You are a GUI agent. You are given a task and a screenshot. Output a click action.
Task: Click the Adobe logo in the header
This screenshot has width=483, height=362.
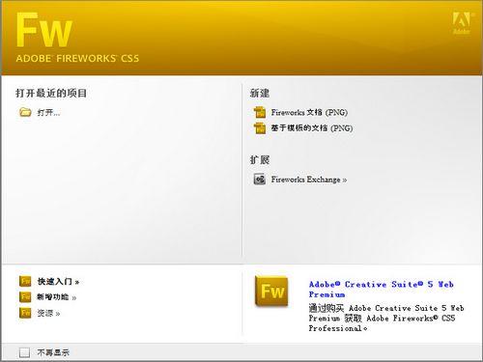[462, 23]
